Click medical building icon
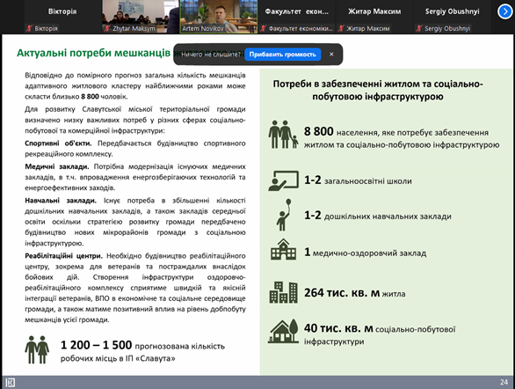 pos(284,250)
